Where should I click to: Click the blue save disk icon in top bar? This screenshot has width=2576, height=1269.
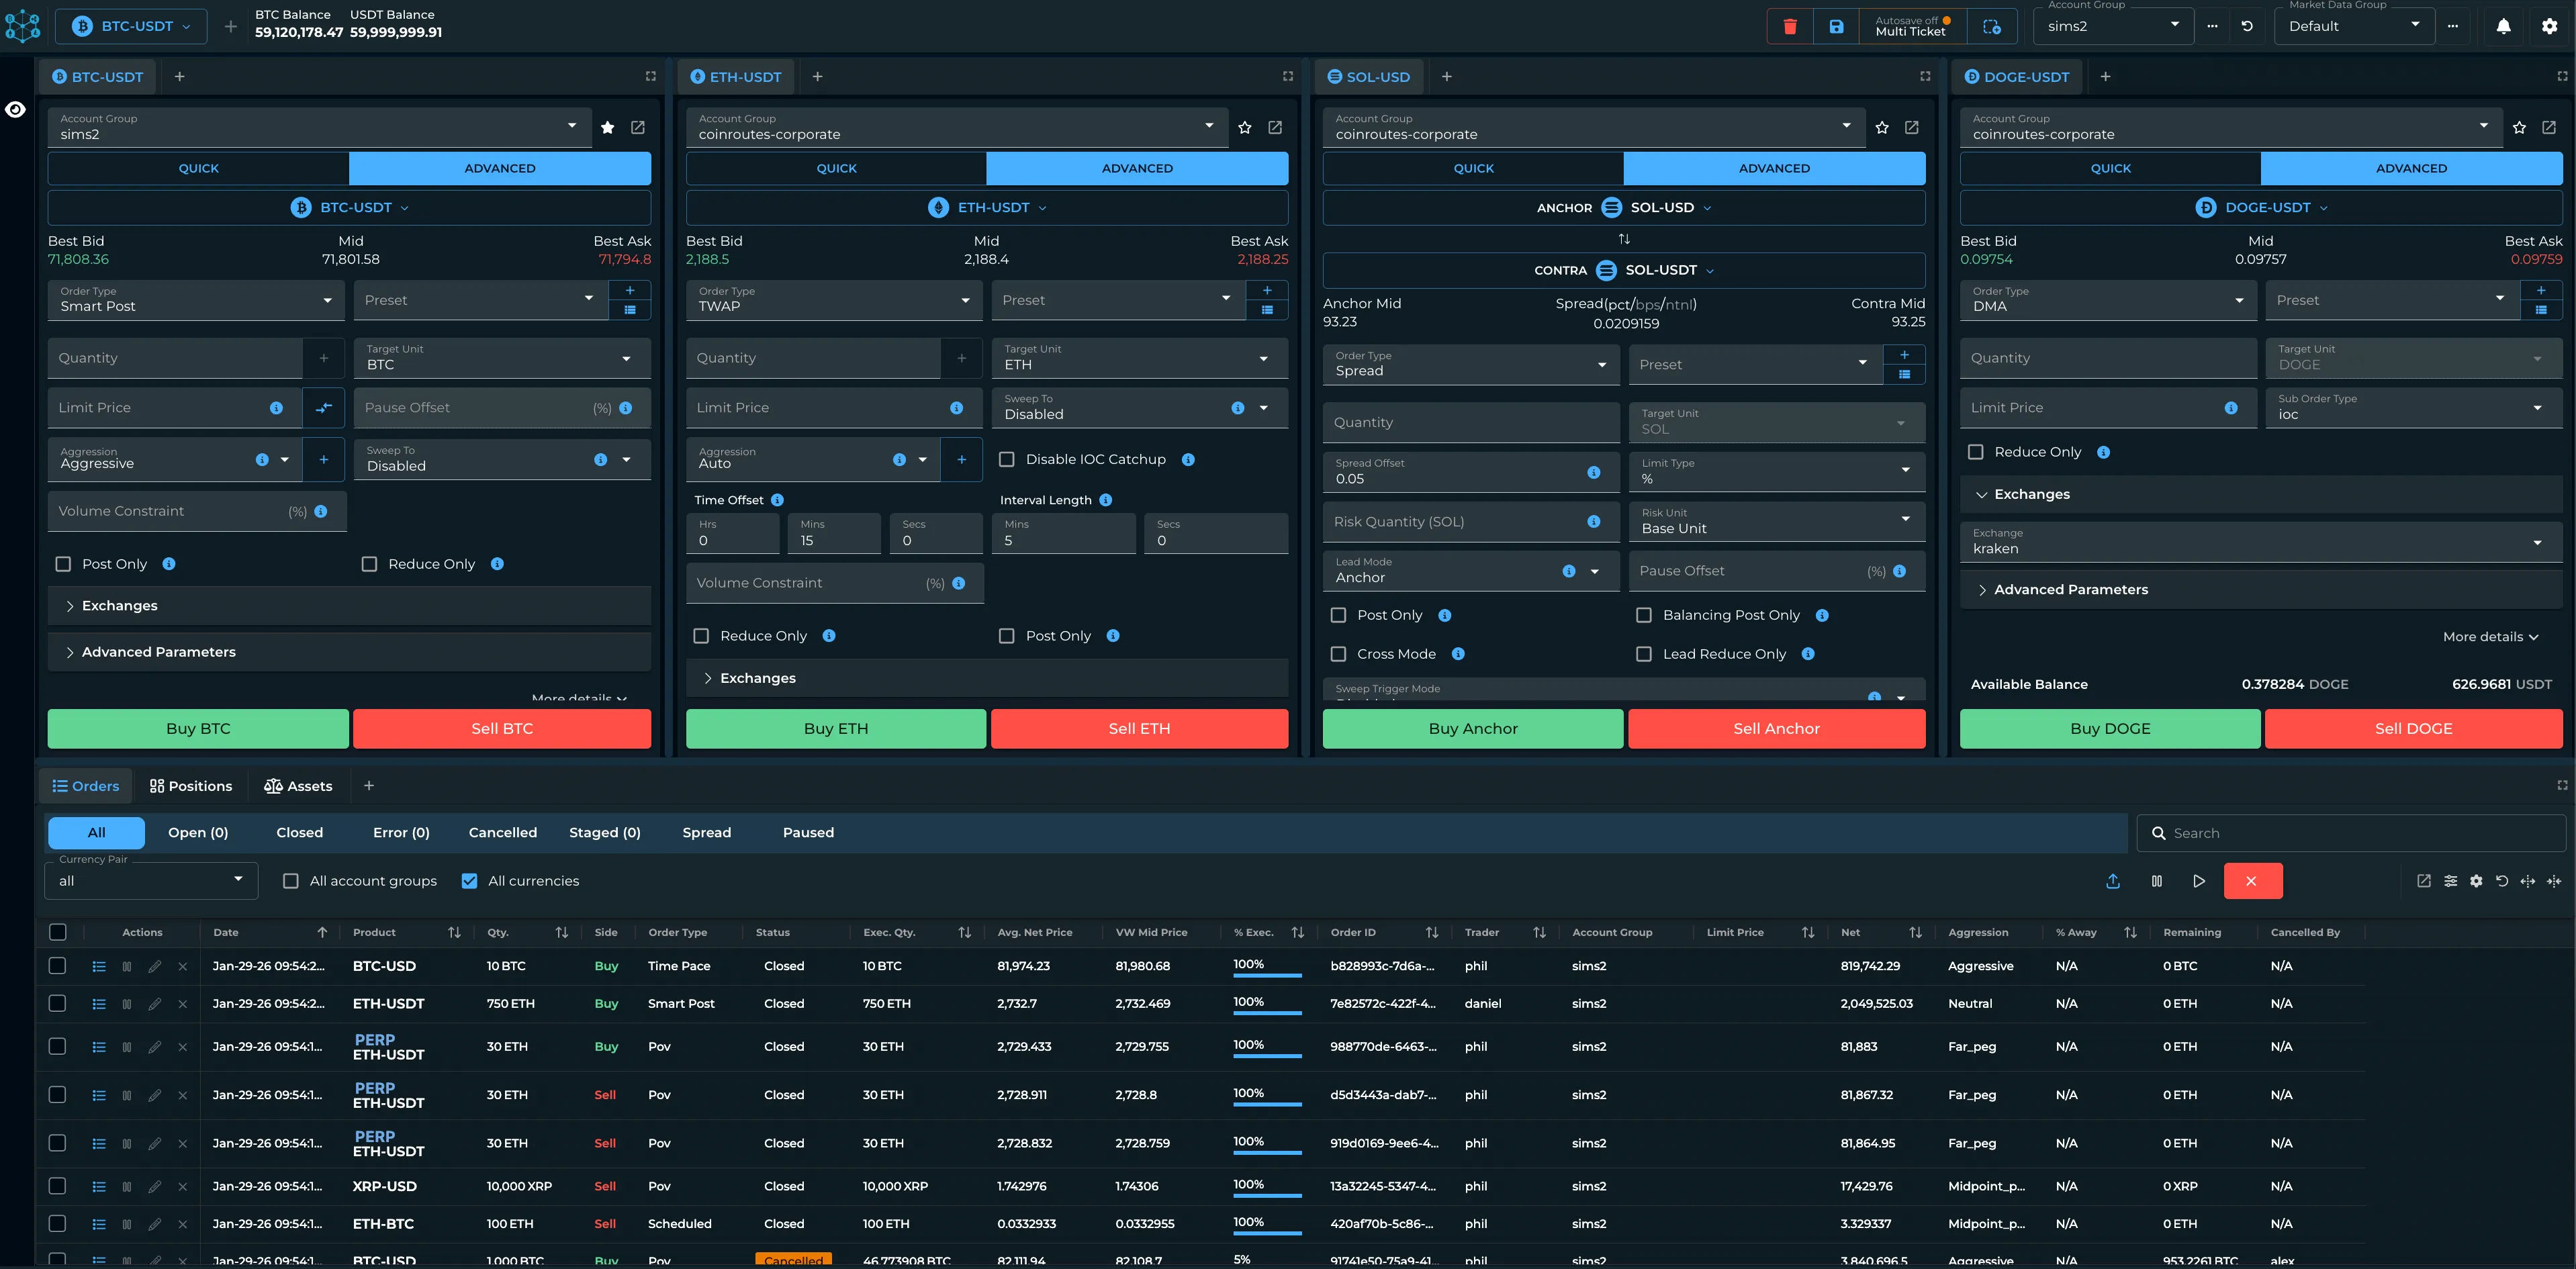tap(1836, 27)
